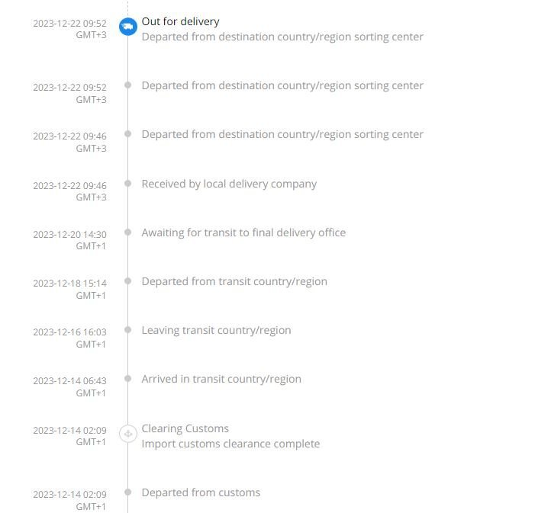Select the 'Out for delivery' status heading
551x513 pixels.
click(x=180, y=22)
